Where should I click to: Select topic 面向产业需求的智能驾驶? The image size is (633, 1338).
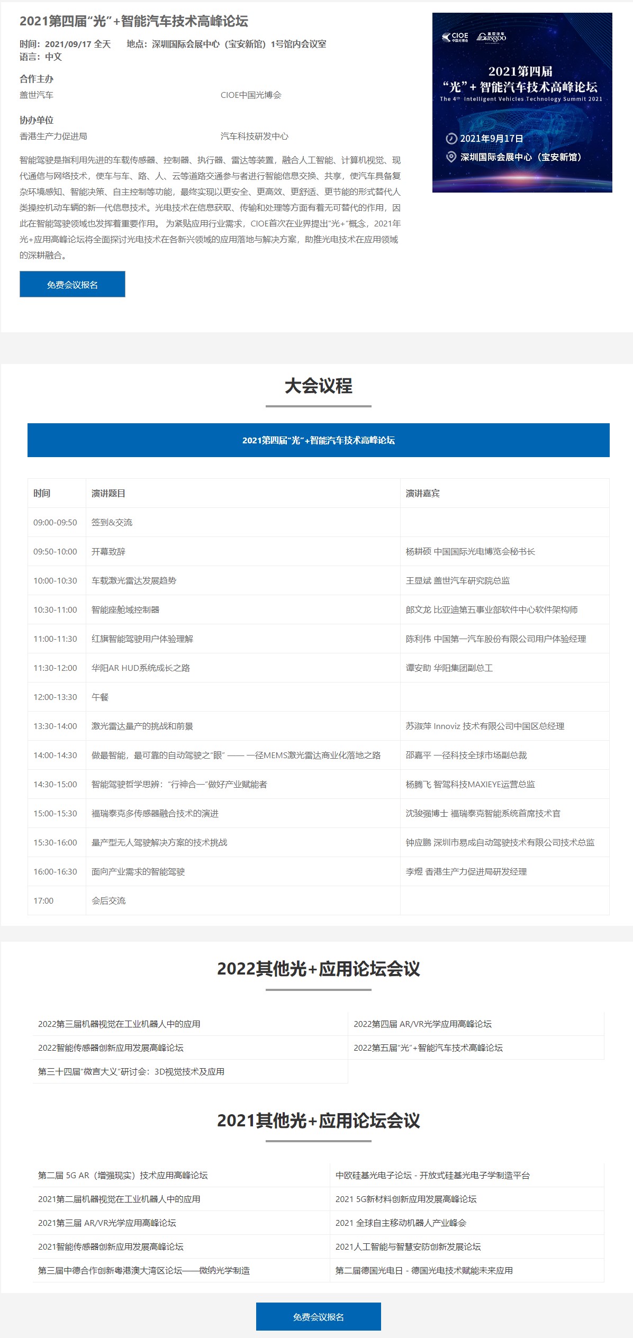138,871
